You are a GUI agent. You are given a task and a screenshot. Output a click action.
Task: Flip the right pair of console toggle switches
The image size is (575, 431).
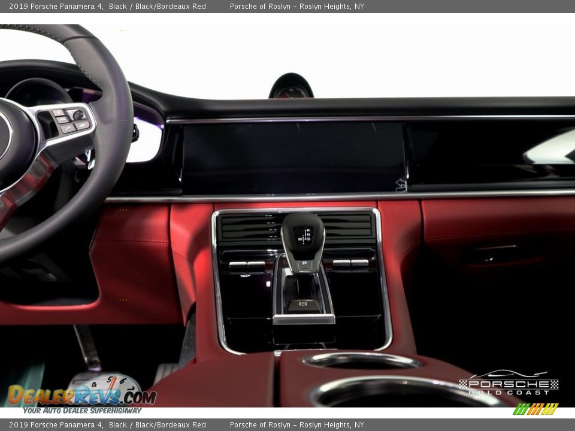(x=350, y=263)
